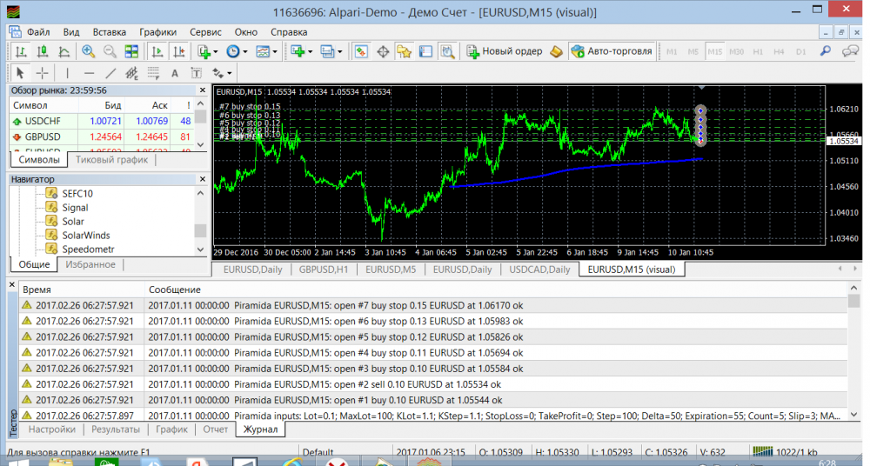Toggle chart shift button
This screenshot has width=870, height=466.
point(178,51)
